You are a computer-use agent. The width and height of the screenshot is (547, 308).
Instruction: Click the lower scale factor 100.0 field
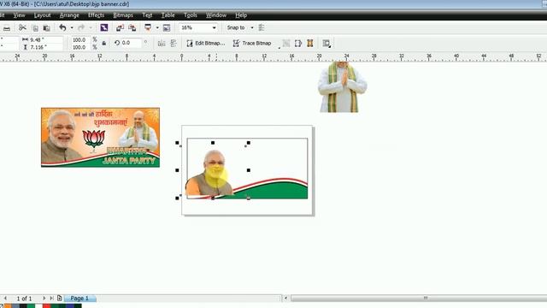(x=79, y=47)
